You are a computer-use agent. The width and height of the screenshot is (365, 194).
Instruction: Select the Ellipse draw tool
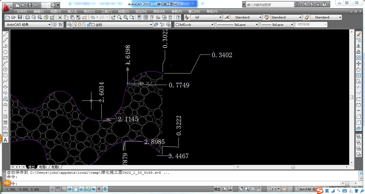[x=5, y=87]
